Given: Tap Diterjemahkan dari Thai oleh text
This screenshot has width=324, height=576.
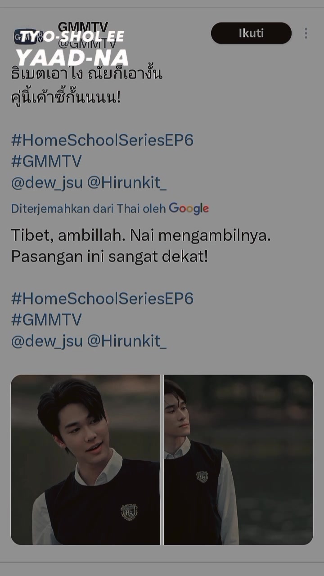Looking at the screenshot, I should click(89, 209).
